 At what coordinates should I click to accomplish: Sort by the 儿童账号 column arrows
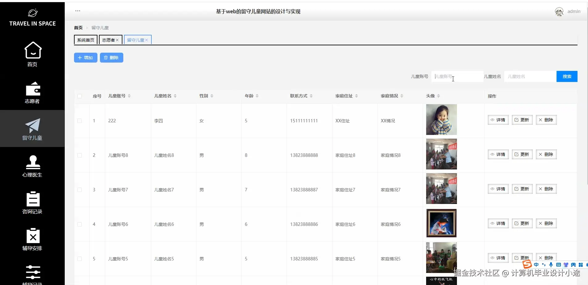129,96
